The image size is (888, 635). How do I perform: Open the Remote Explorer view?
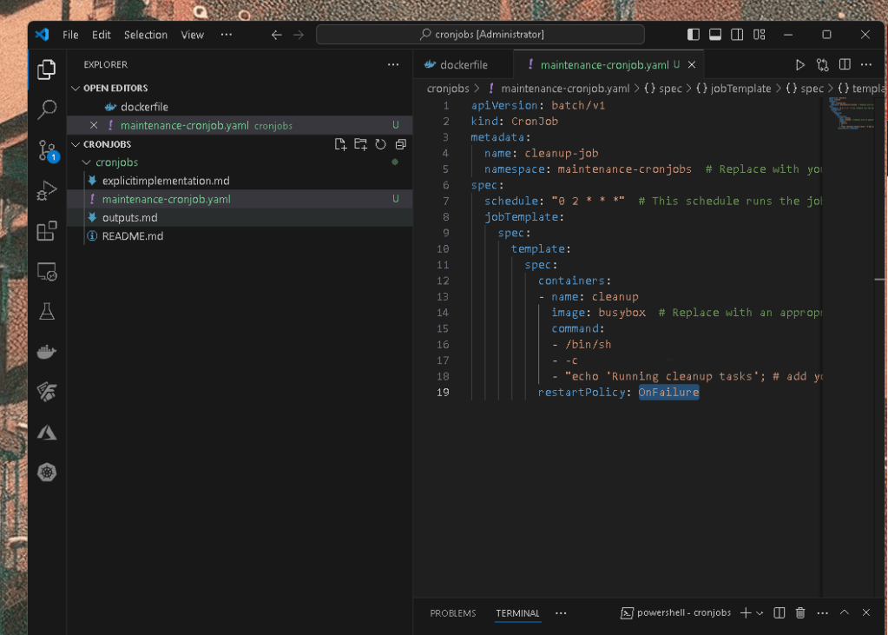pos(46,272)
